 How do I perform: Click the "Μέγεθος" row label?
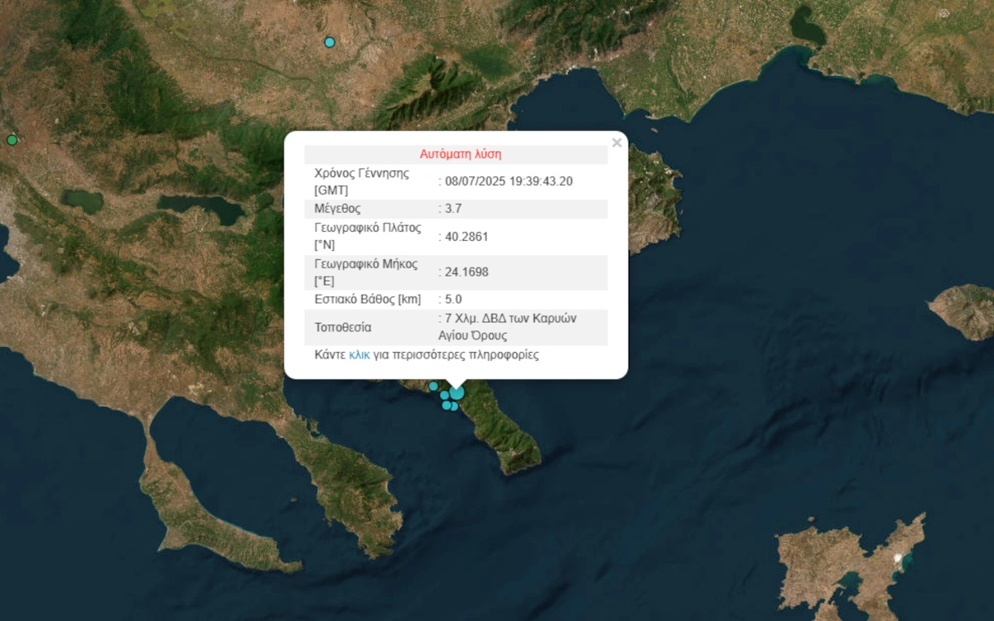click(337, 209)
